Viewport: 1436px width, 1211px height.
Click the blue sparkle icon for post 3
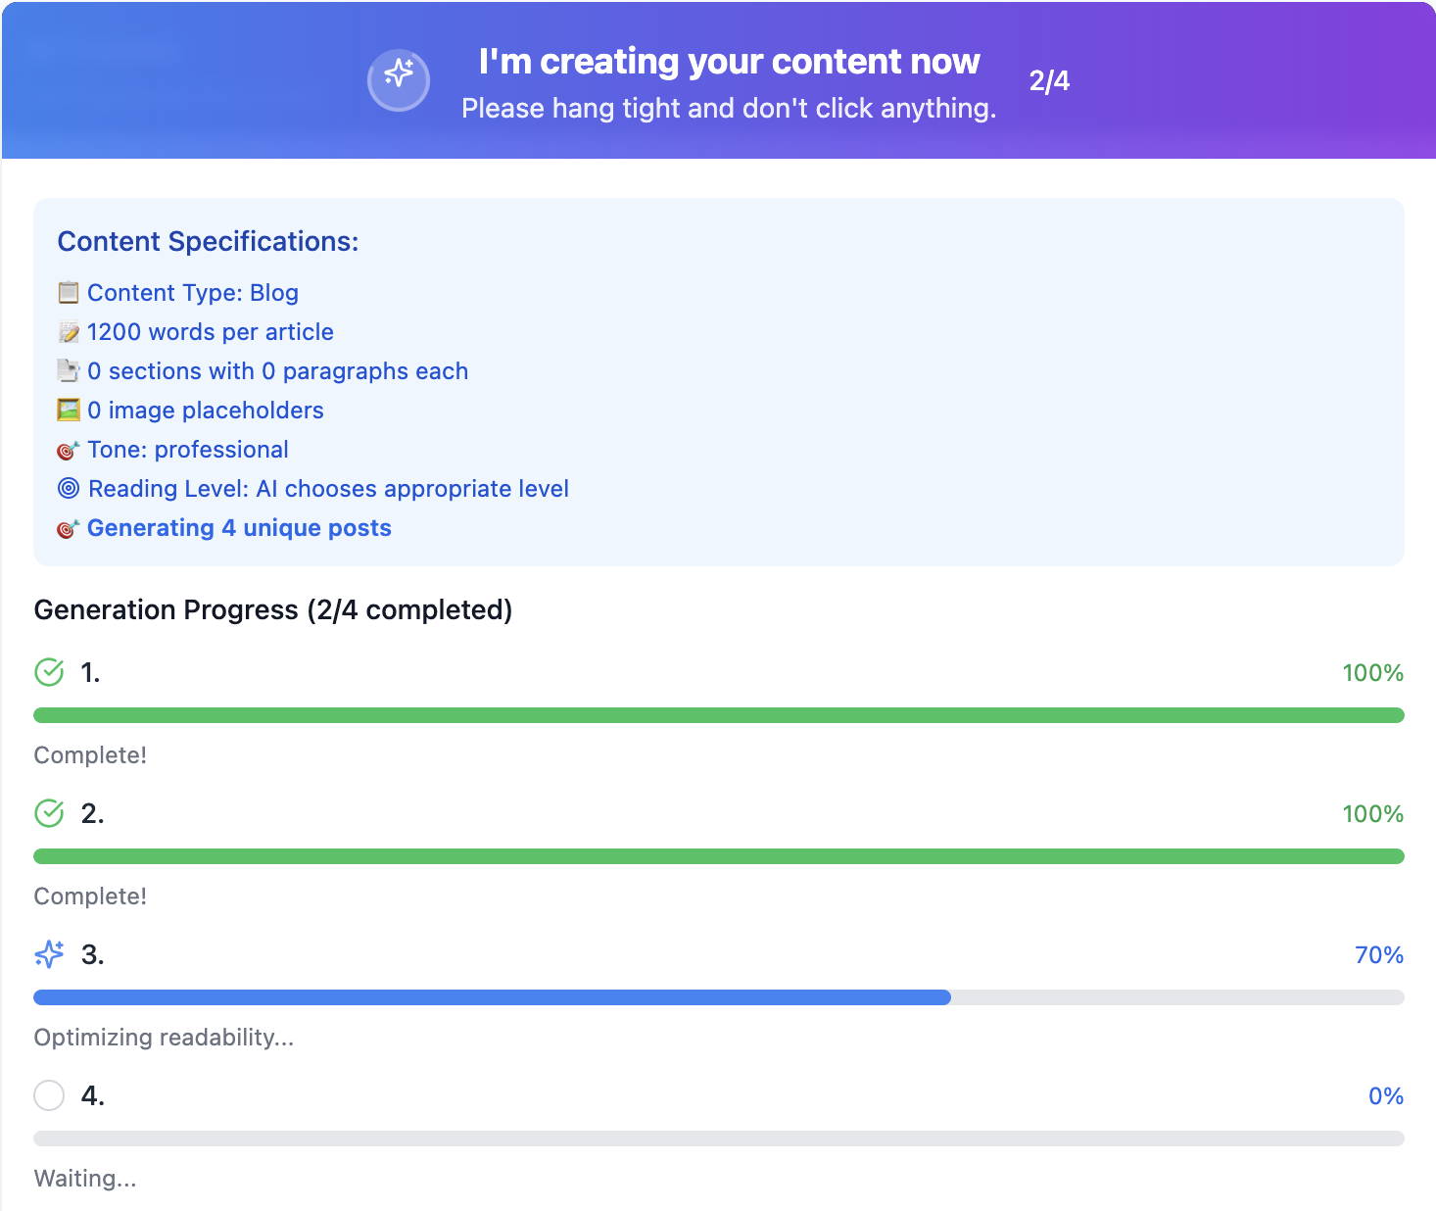pos(49,954)
